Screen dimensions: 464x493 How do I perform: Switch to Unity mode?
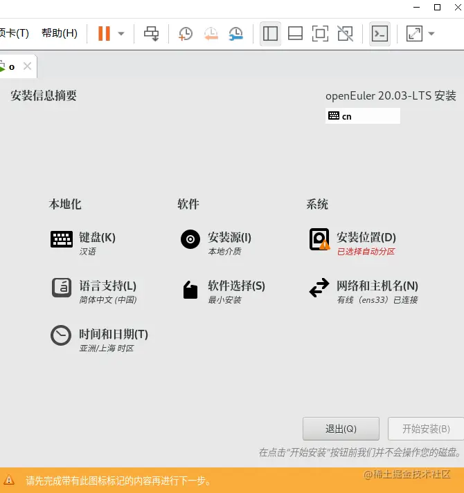(346, 34)
